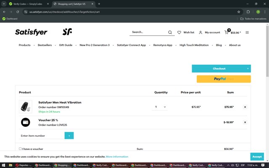
Task: Open the Todos los marcadores folder
Action: (x=253, y=18)
